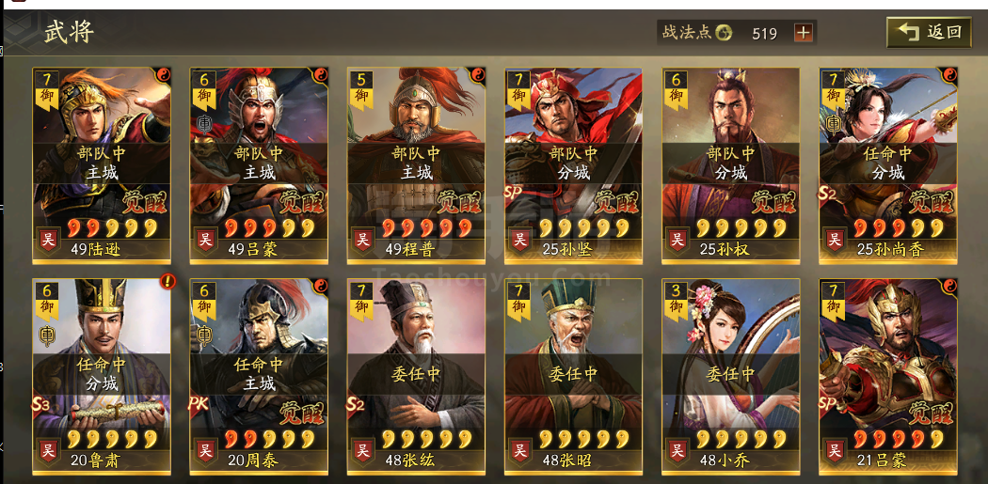Open the level 49 吕蒙 general card

(259, 164)
